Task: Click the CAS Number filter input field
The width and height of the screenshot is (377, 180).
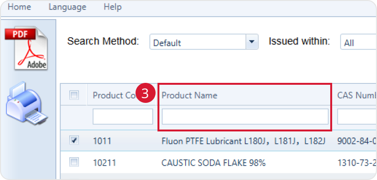Action: [357, 116]
